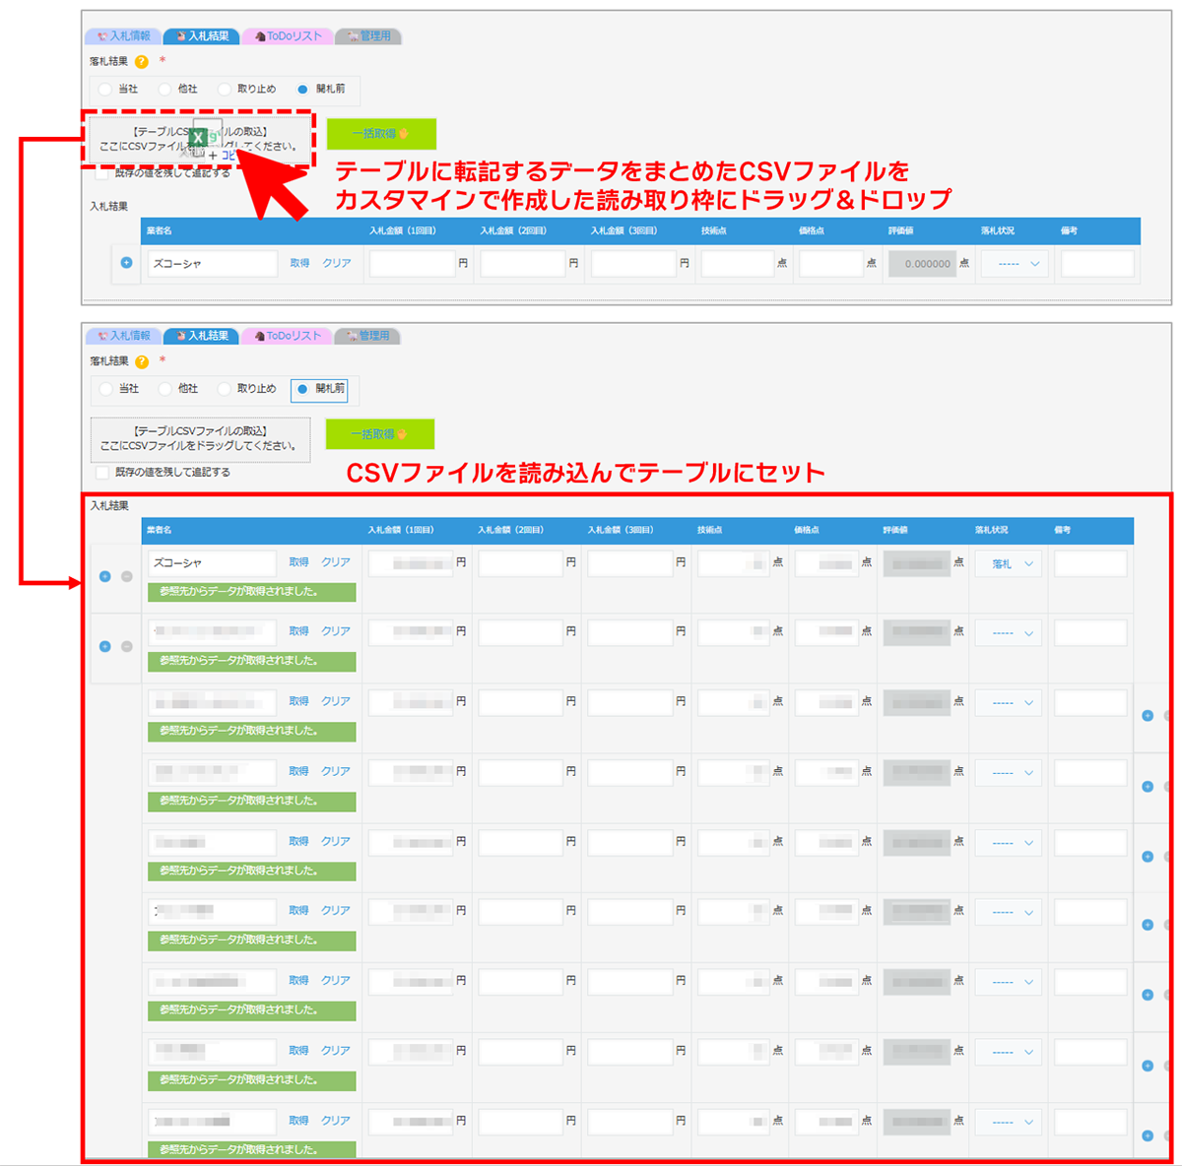
Task: Click the yellow help icon next to 落札結果 in the upper panel
Action: [x=142, y=62]
